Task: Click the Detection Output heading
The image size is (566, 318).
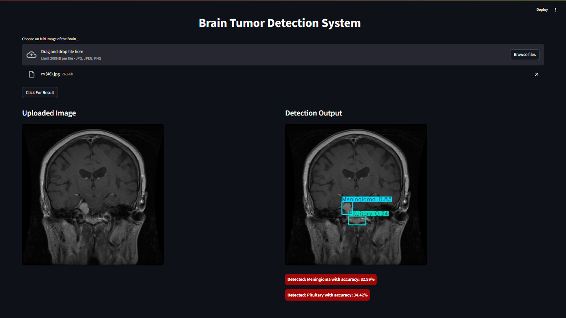Action: 314,113
